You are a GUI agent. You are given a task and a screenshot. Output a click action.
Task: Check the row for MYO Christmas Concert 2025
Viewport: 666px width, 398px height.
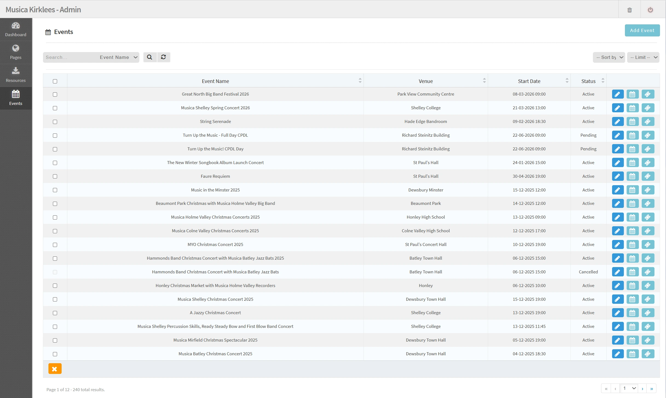[55, 245]
